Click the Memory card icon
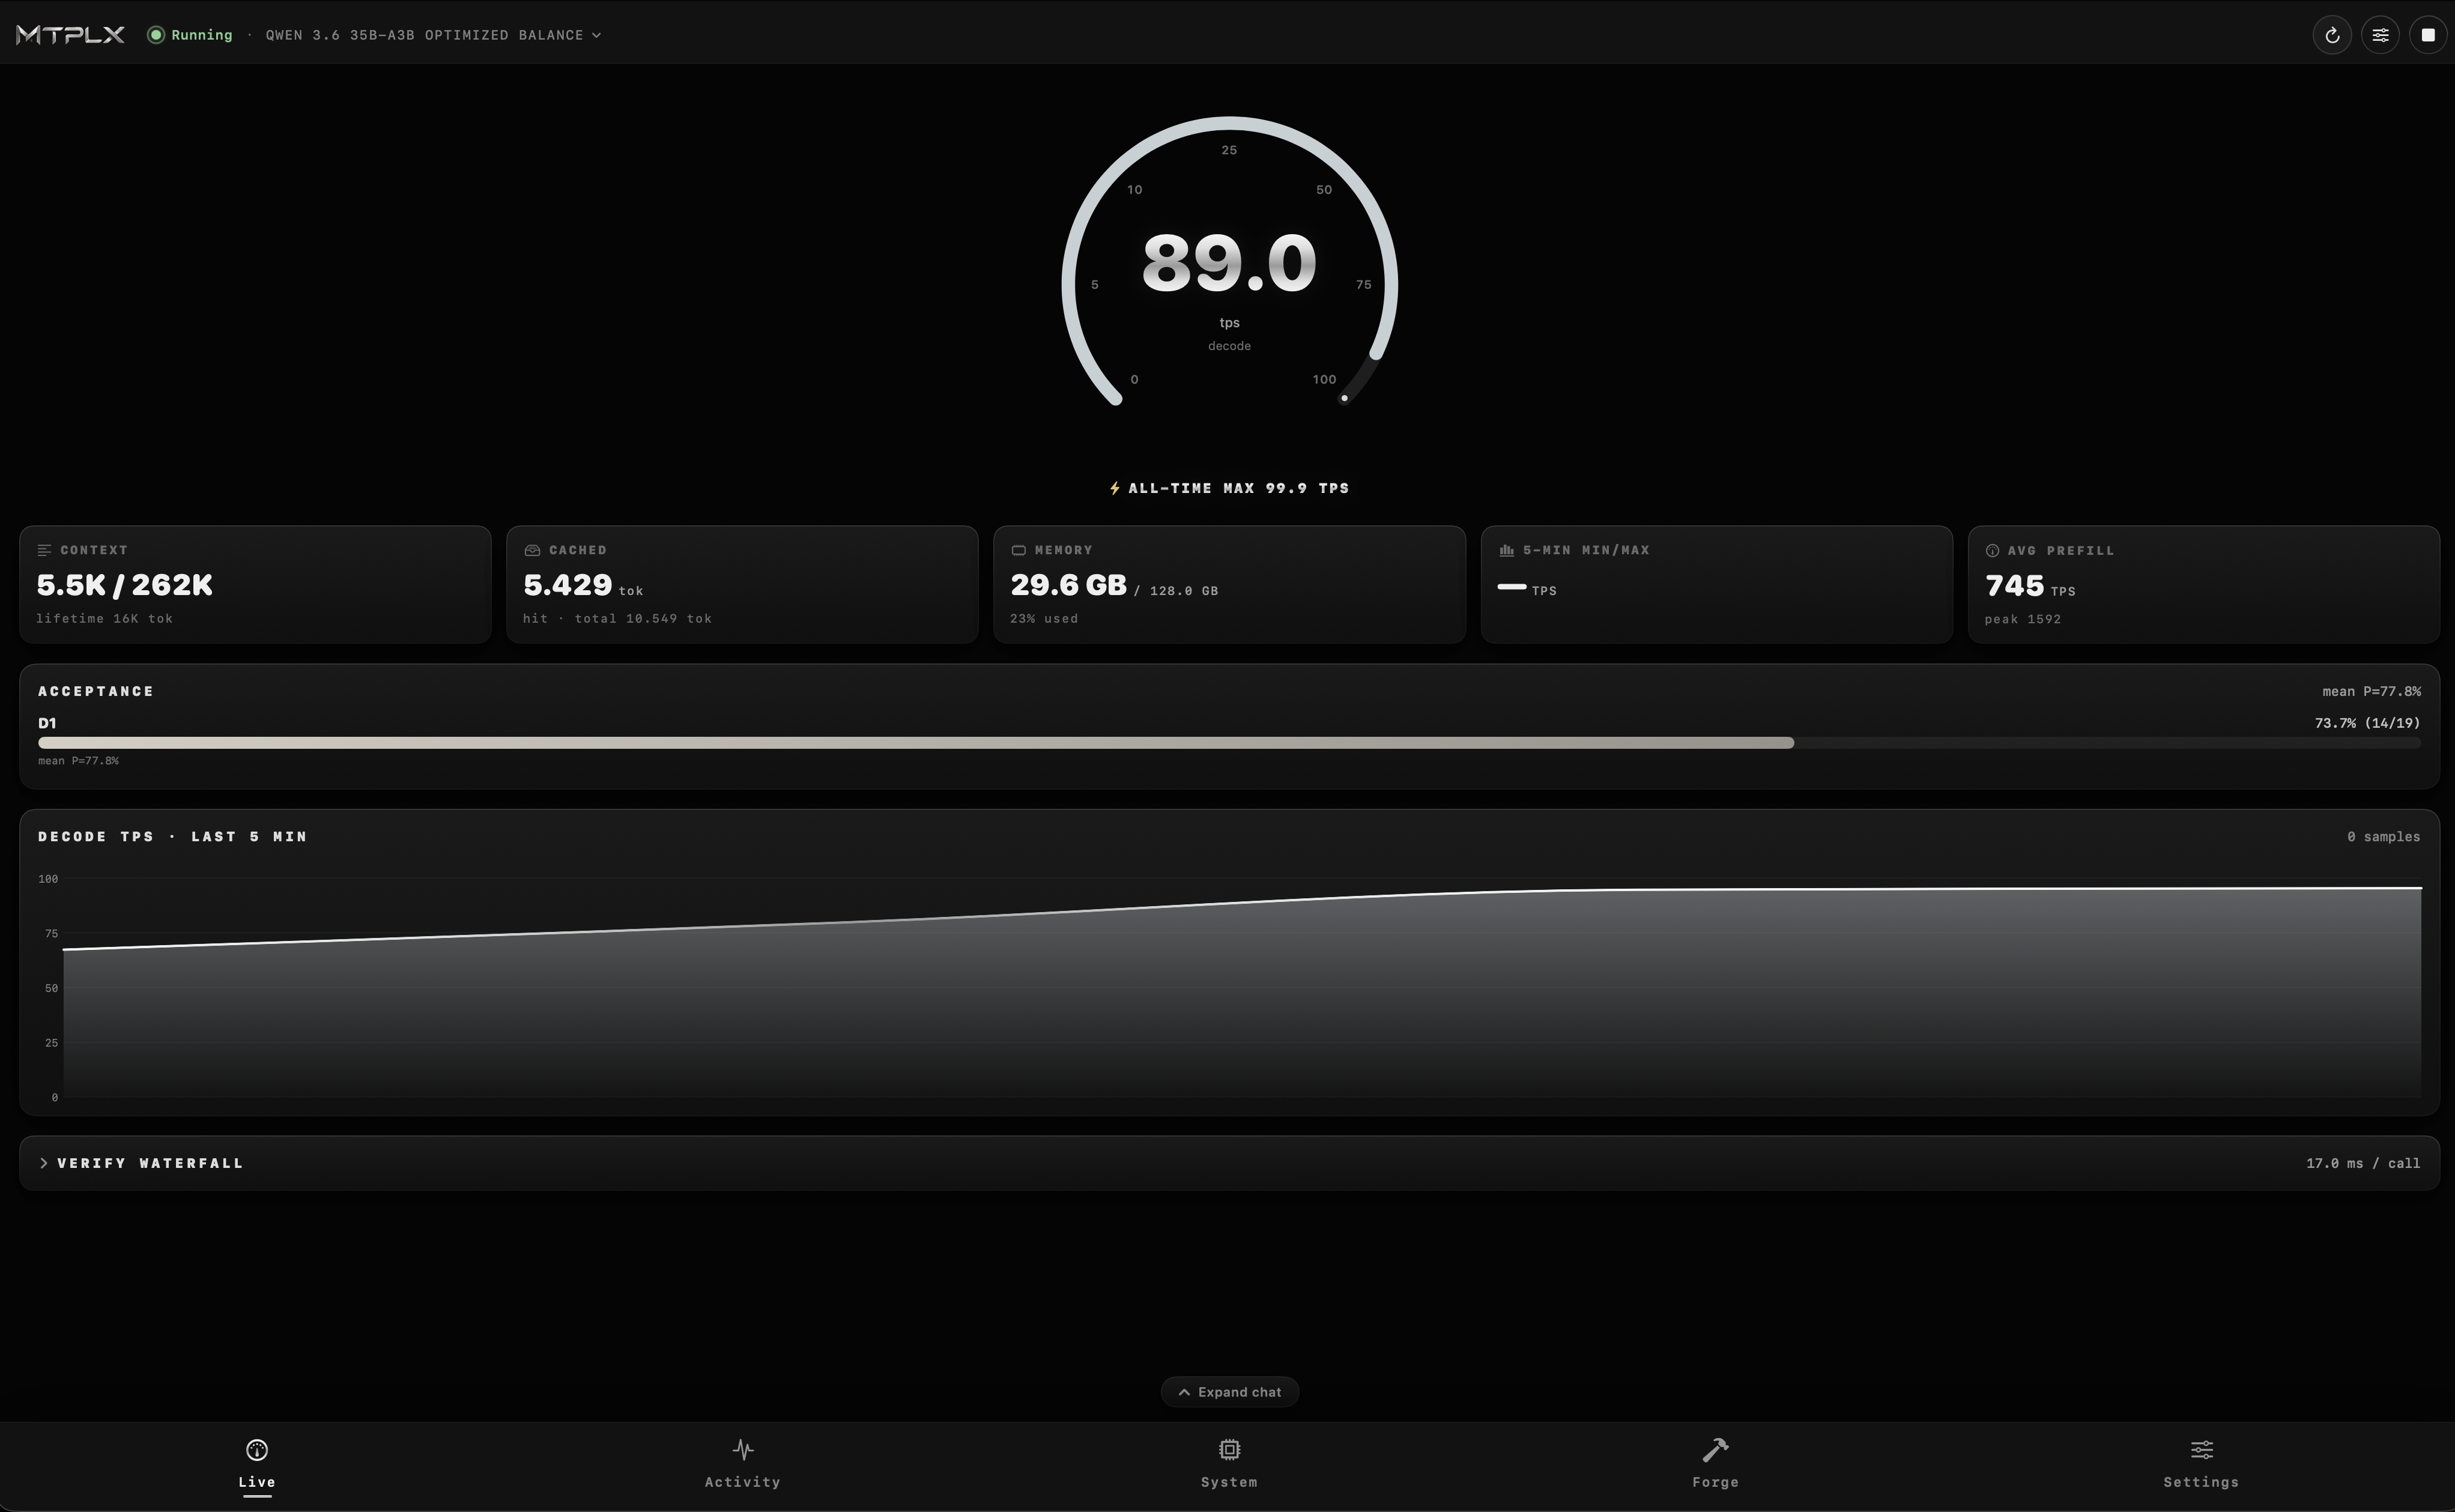 click(x=1018, y=550)
